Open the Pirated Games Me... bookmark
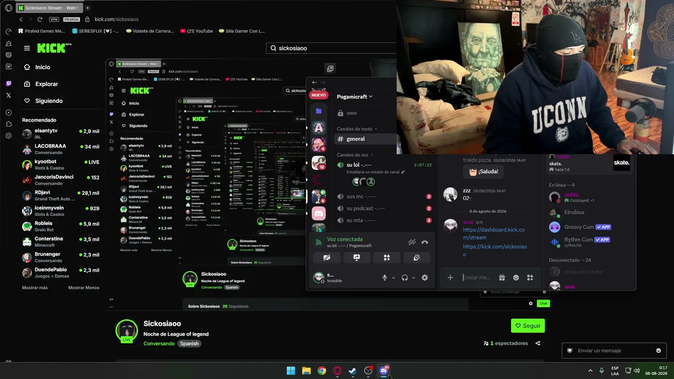Image resolution: width=674 pixels, height=379 pixels. pos(42,31)
